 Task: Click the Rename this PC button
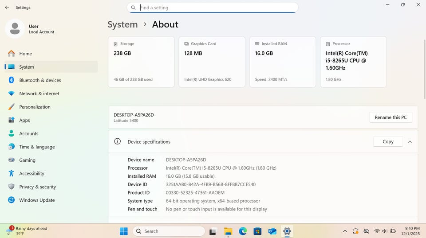[x=390, y=117]
